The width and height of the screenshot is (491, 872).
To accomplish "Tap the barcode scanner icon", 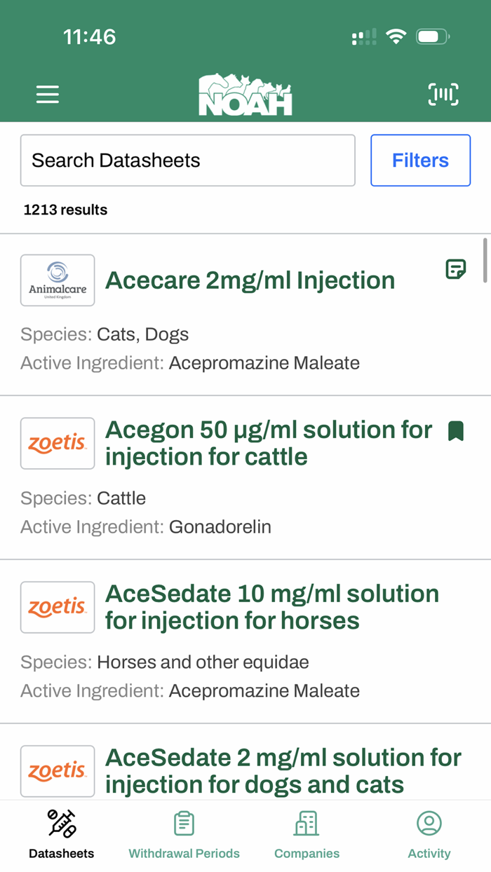I will (x=443, y=95).
